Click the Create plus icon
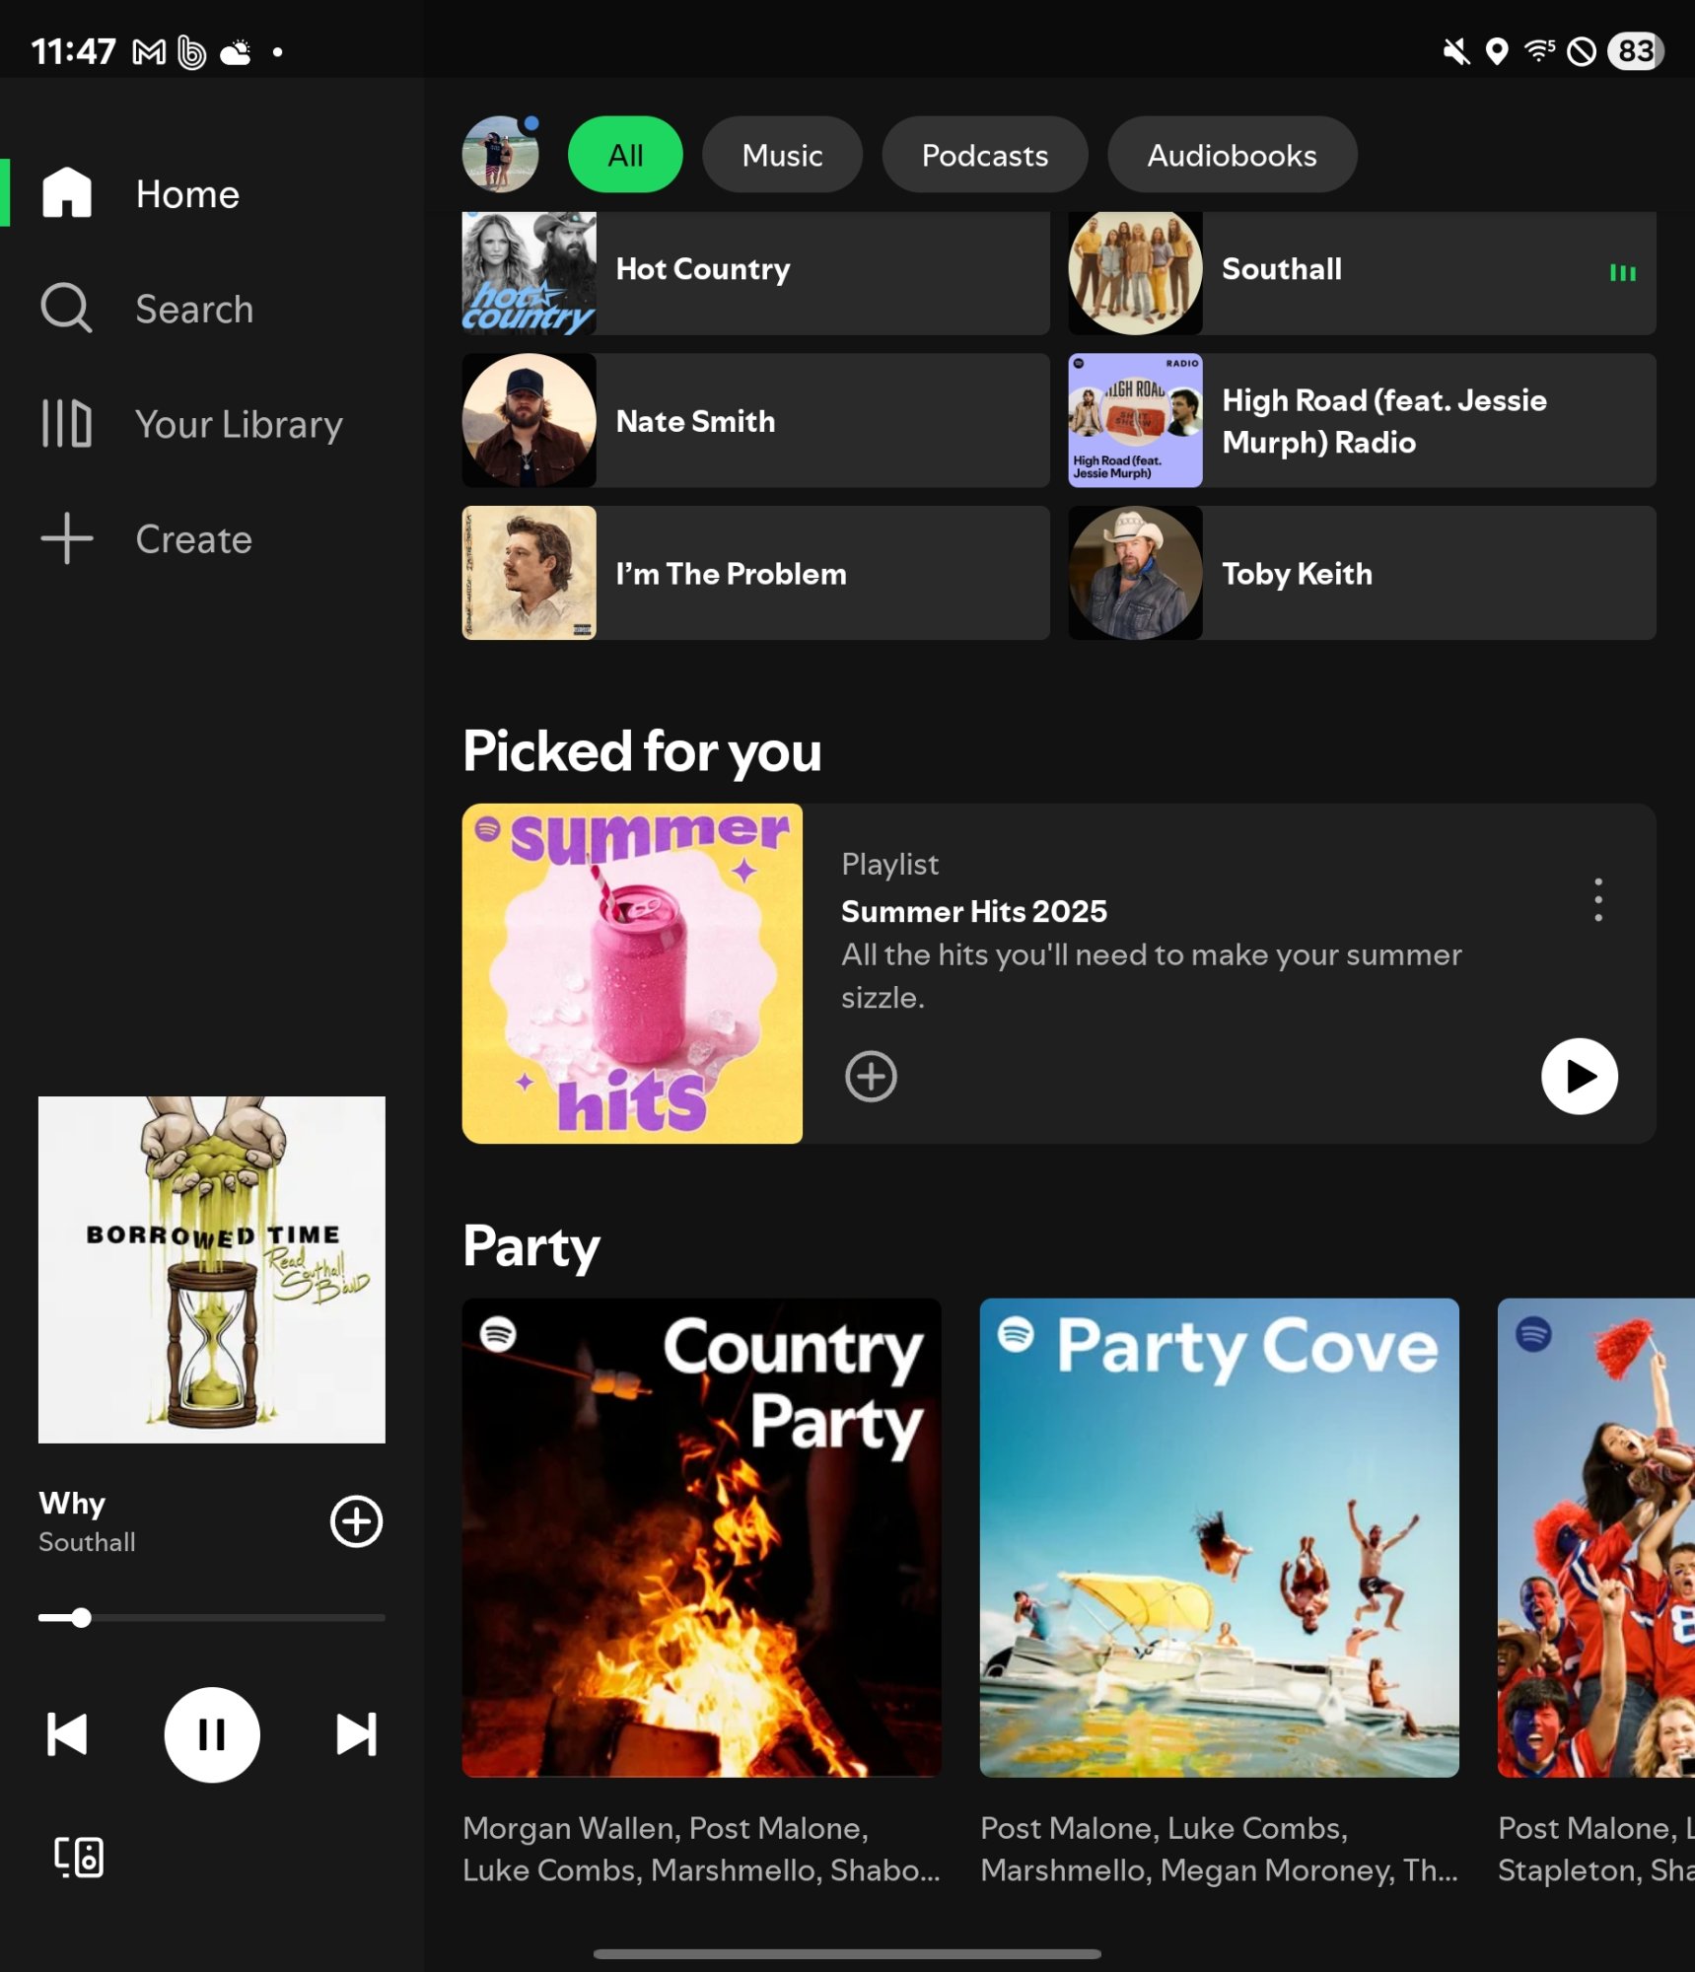Viewport: 1695px width, 1972px height. (x=65, y=538)
